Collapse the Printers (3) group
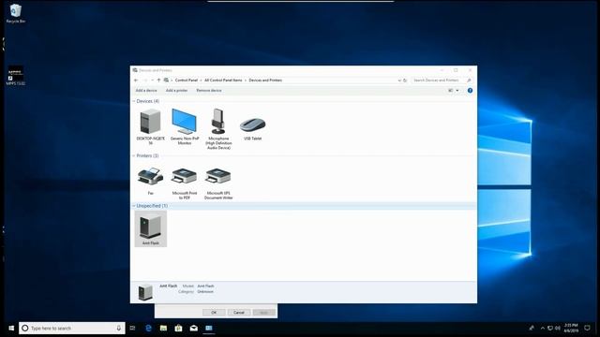Screen dimensions: 600x337 click(x=134, y=156)
